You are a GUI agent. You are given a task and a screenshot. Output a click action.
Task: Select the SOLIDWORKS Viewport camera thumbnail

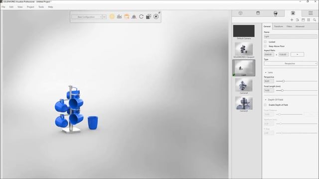(244, 49)
